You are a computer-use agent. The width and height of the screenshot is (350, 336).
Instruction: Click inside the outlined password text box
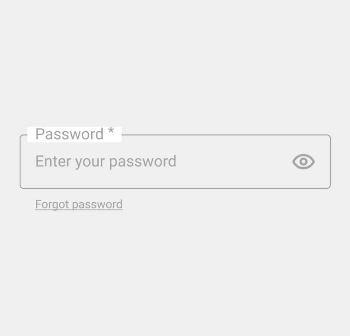point(175,161)
